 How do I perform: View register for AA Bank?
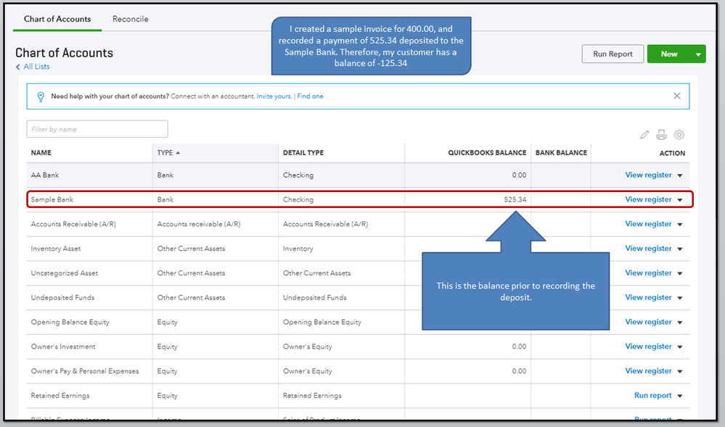click(648, 175)
